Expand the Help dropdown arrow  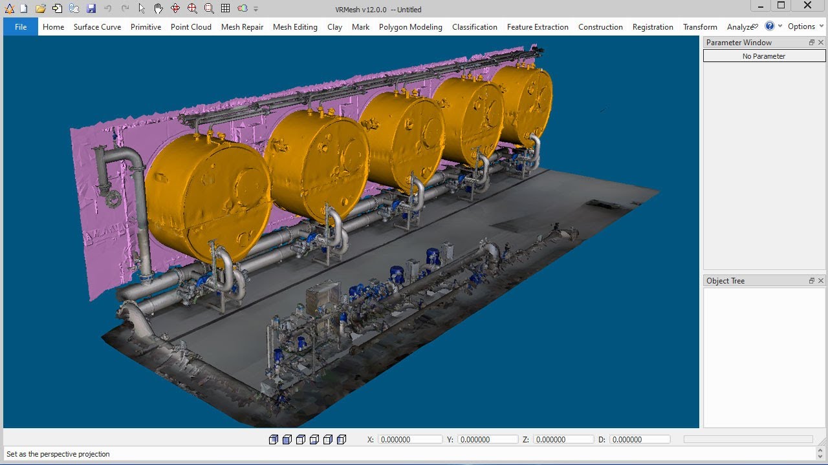[x=780, y=26]
